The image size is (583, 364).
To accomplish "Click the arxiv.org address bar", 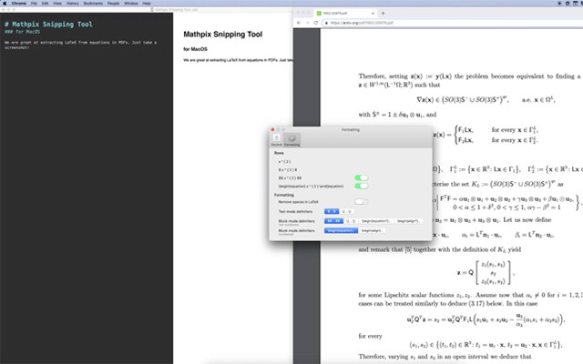I will pos(452,23).
